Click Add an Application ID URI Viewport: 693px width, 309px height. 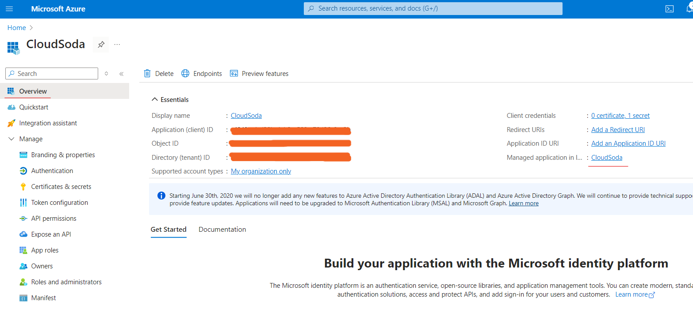coord(628,143)
